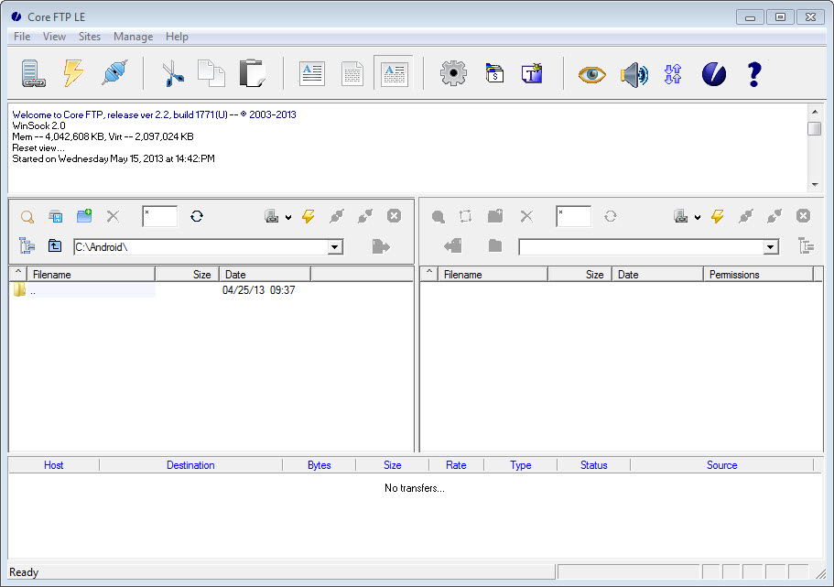This screenshot has height=587, width=834.
Task: Click the remote panel download left-arrow icon
Action: [x=452, y=245]
